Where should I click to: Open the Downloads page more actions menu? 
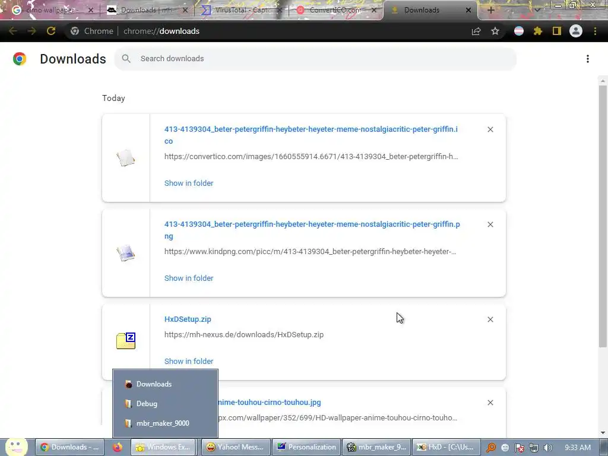point(588,59)
